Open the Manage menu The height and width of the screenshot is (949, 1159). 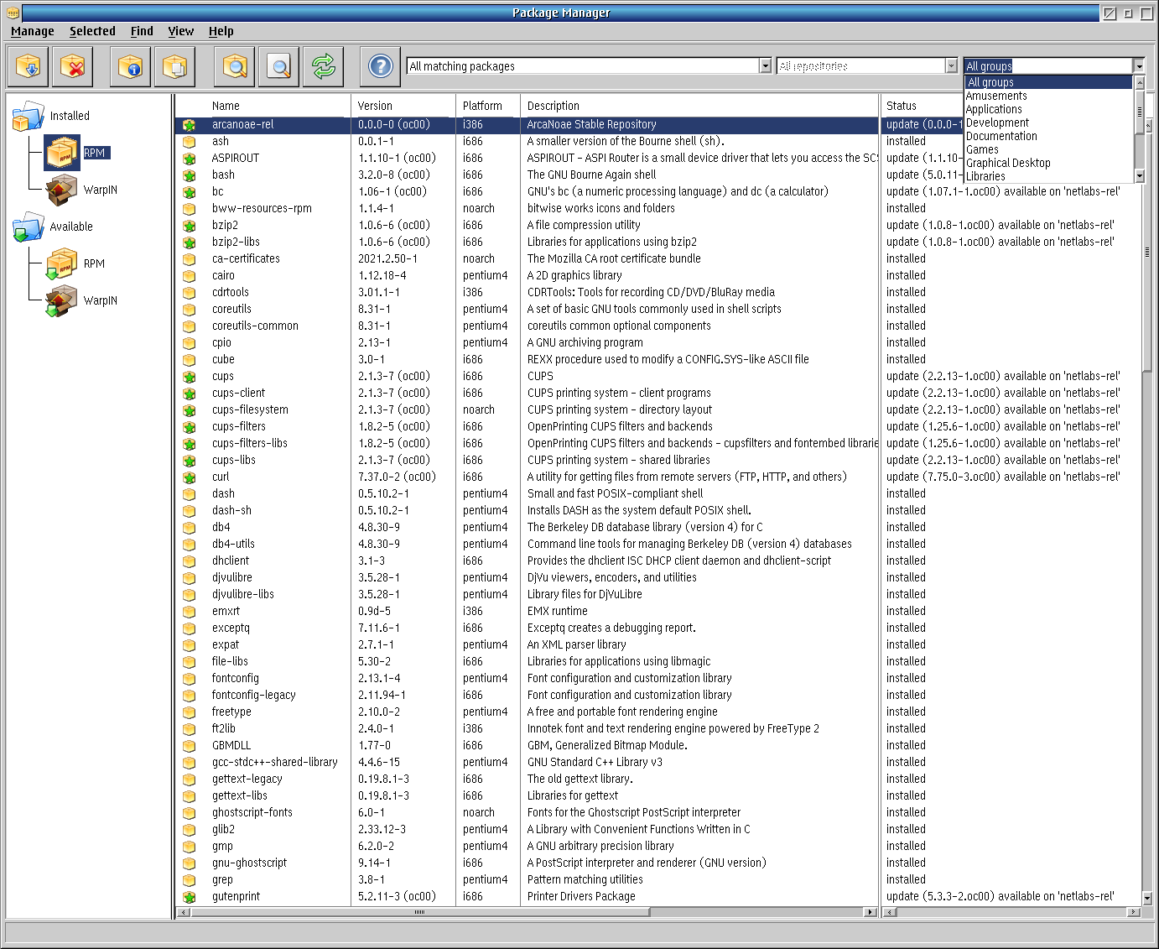point(33,31)
